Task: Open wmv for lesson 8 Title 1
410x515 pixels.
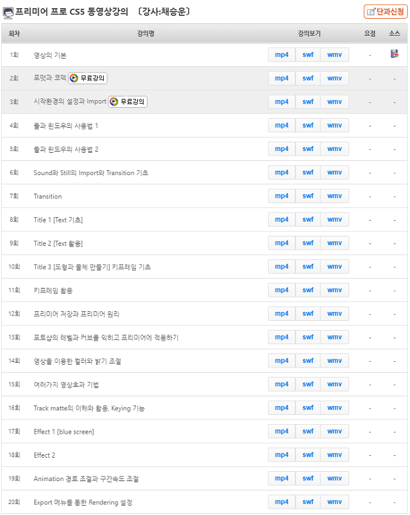Action: (334, 219)
